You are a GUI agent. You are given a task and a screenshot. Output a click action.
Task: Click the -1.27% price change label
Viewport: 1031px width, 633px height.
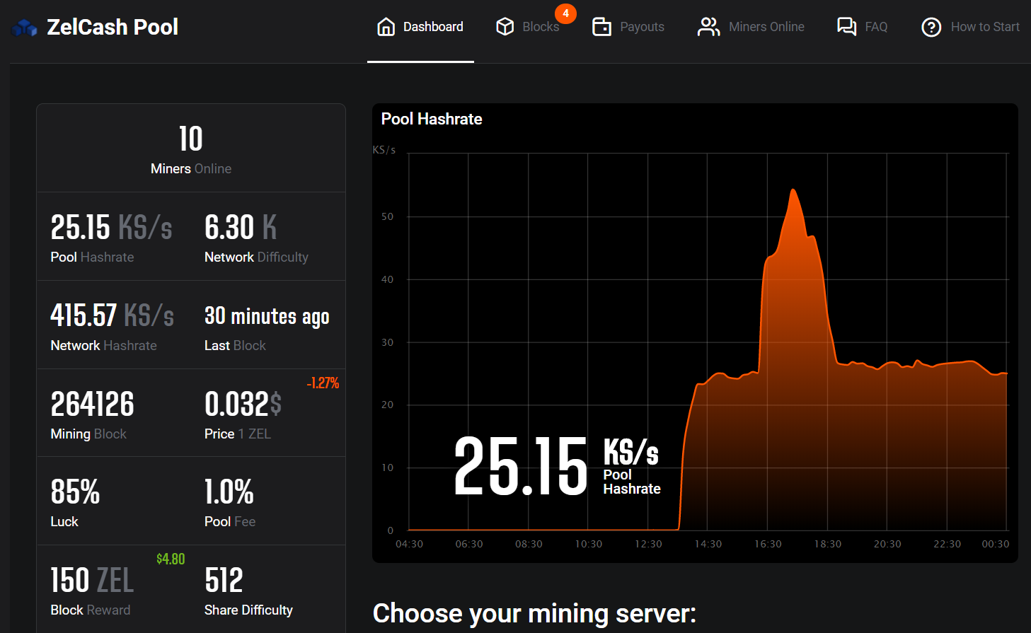(x=323, y=383)
